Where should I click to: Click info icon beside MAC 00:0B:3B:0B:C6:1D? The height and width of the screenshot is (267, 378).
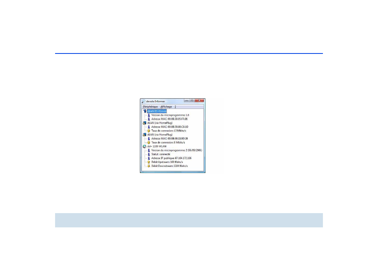tap(149, 127)
